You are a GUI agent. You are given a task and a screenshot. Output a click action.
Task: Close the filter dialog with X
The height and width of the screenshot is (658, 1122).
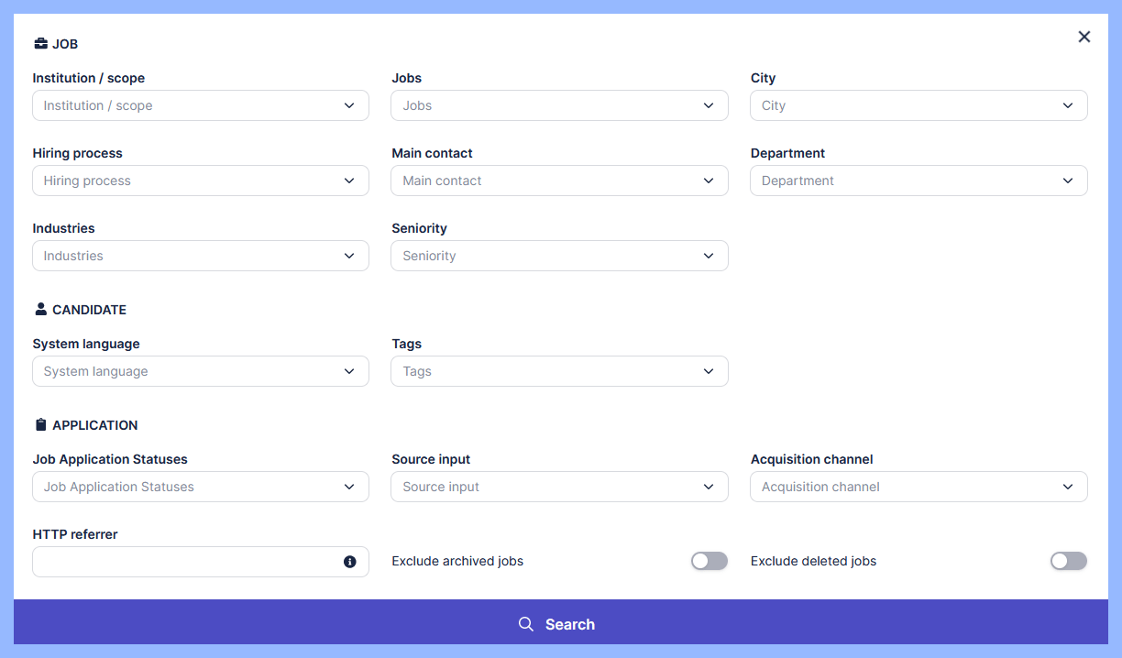pyautogui.click(x=1084, y=37)
